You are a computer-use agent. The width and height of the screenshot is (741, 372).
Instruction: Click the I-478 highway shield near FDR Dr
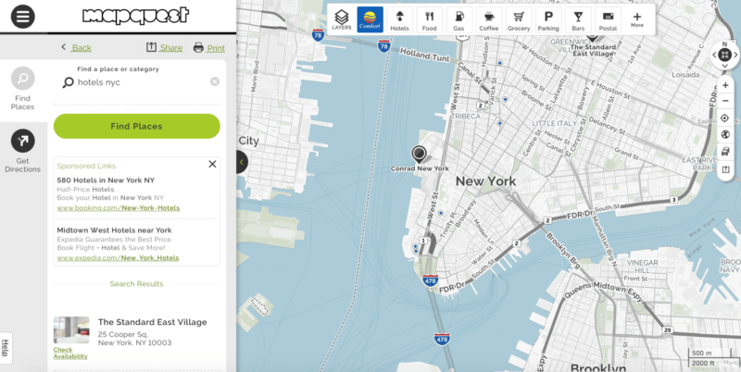point(430,279)
